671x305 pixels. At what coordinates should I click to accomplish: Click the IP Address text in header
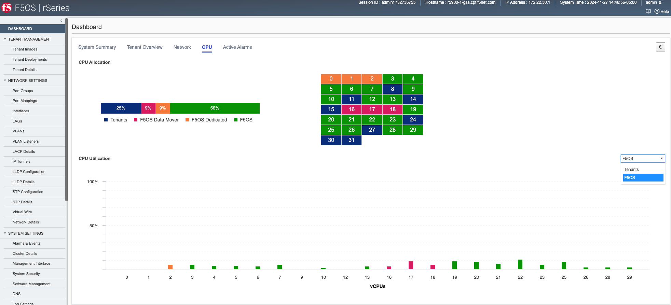[x=528, y=2]
